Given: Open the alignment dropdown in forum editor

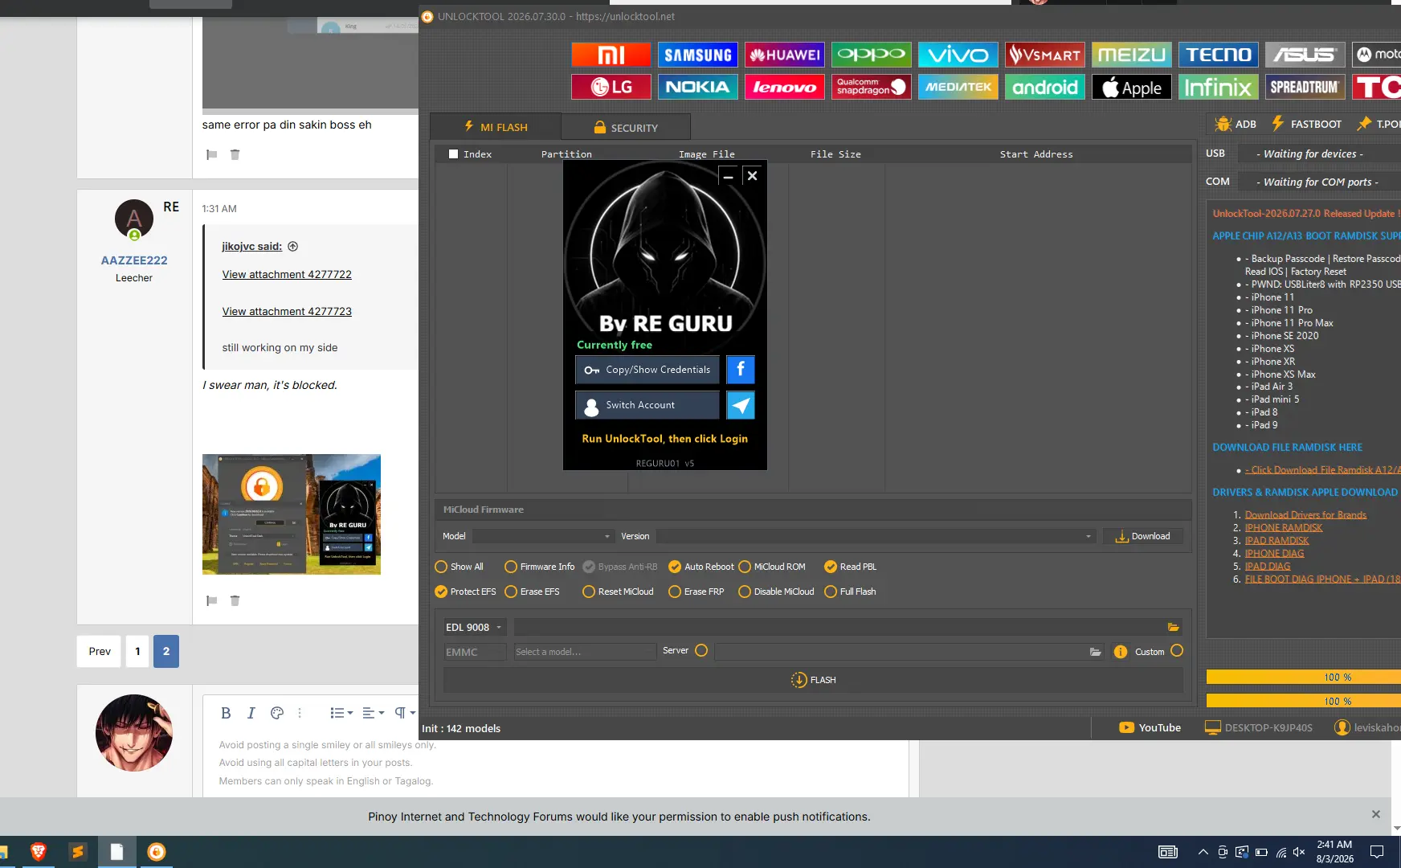Looking at the screenshot, I should (x=373, y=713).
